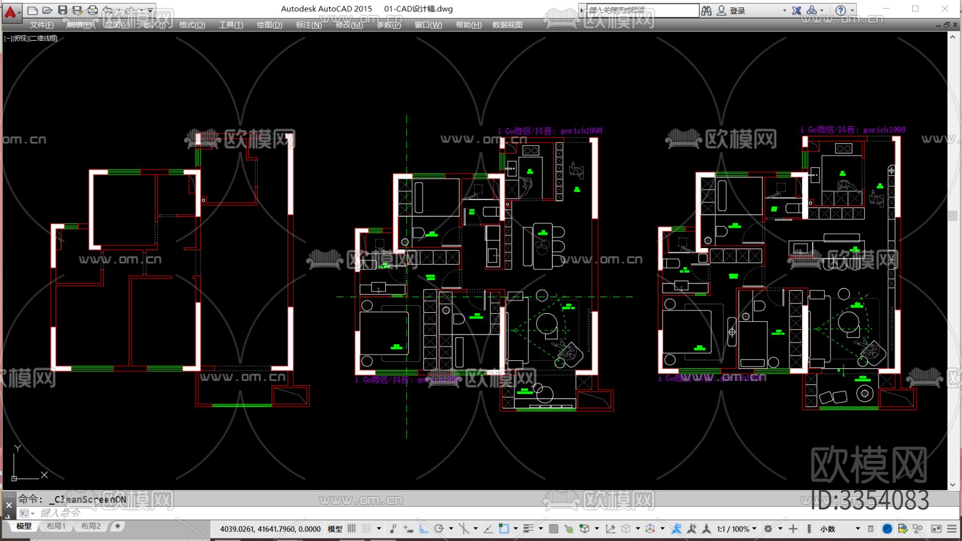Click the Help question mark icon
Image resolution: width=962 pixels, height=541 pixels.
tap(841, 10)
